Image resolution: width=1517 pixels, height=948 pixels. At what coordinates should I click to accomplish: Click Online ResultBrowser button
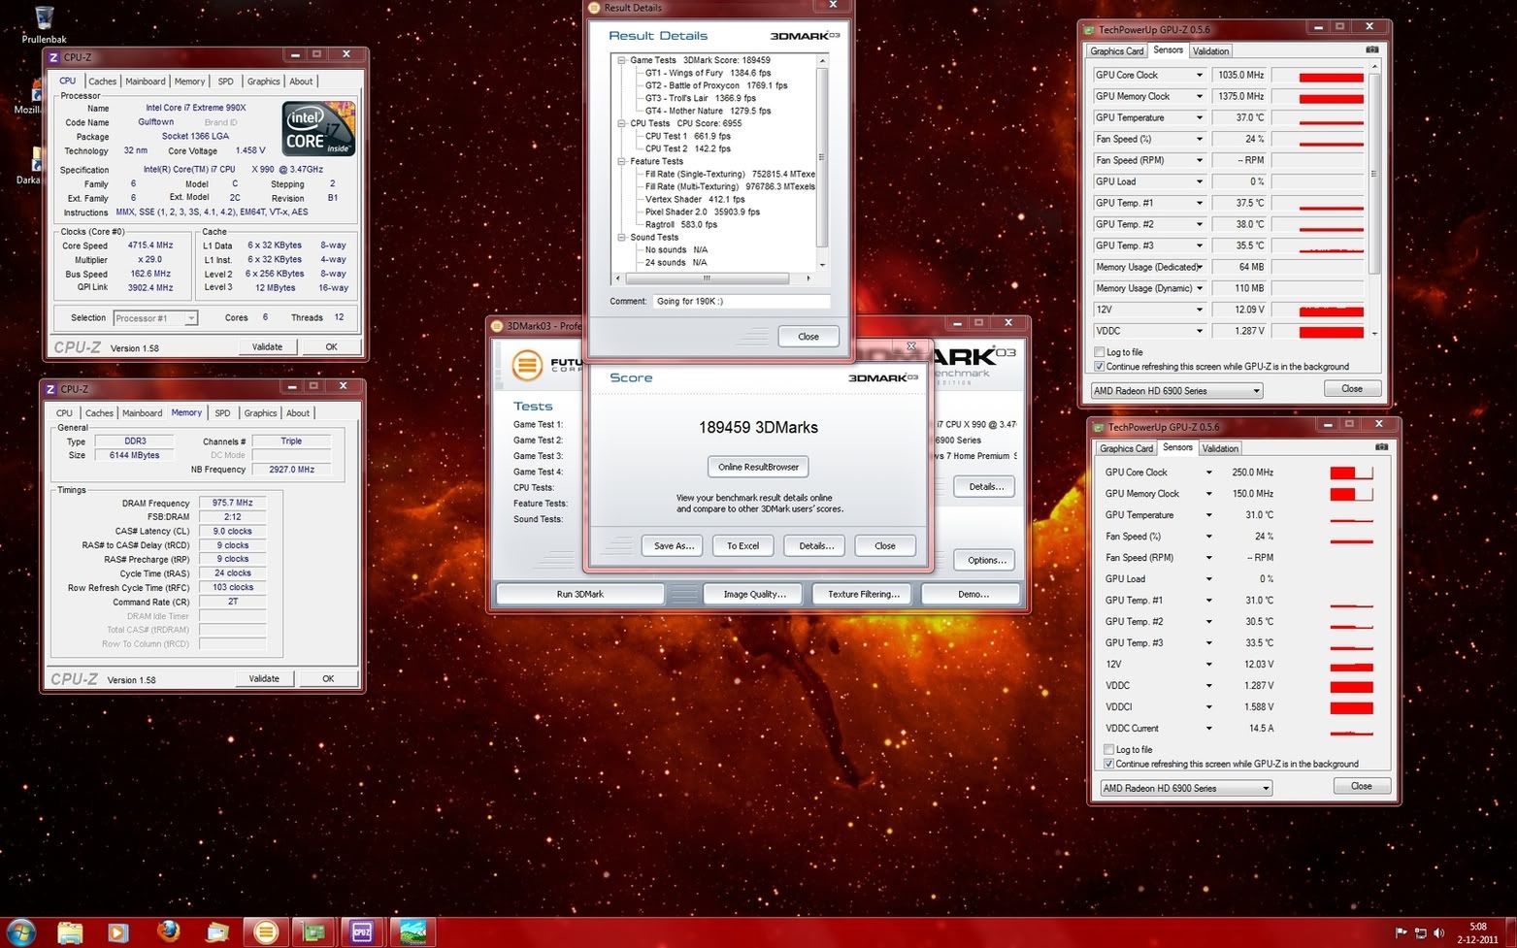pyautogui.click(x=758, y=467)
